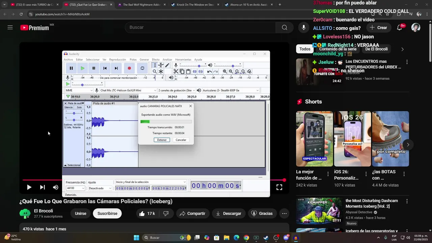Click Audacity's Zoom In icon

[x=225, y=72]
